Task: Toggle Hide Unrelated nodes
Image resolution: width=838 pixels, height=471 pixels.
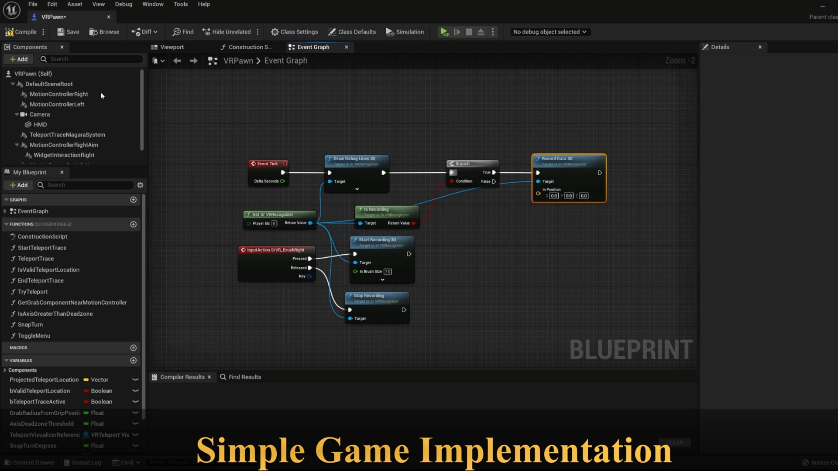Action: pyautogui.click(x=227, y=32)
